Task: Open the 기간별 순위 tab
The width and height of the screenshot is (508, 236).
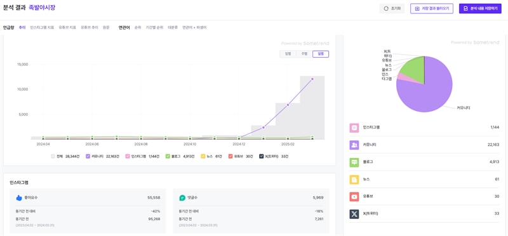Action: click(154, 27)
